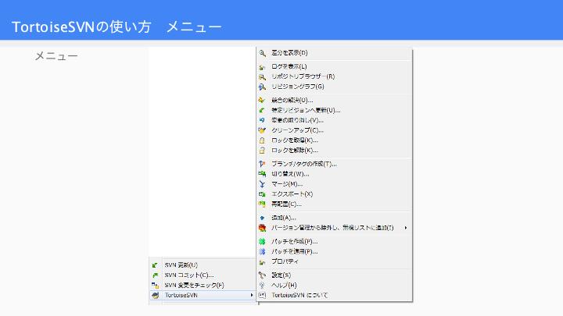Click the blue plus icon for 追加(A)
Viewport: 563px width, 316px height.
tap(262, 218)
